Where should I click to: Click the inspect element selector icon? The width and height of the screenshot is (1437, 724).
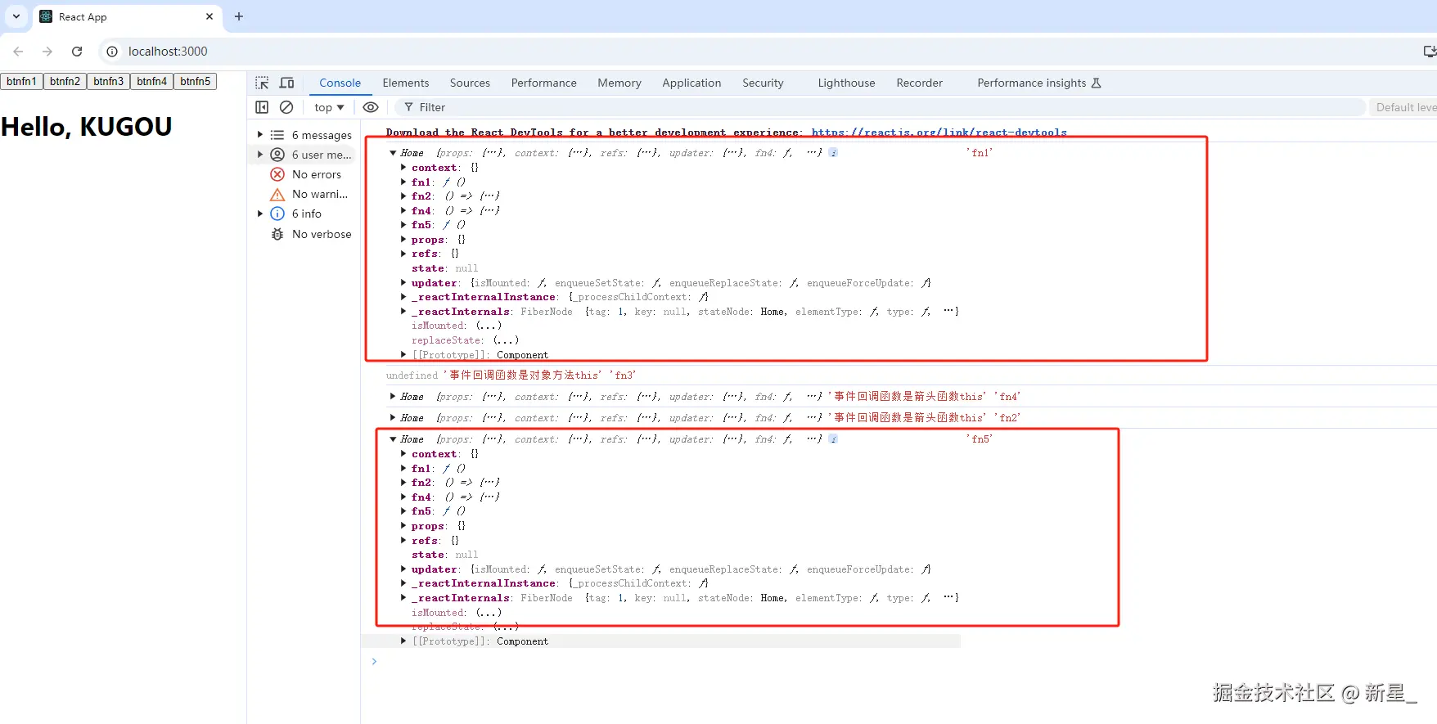pyautogui.click(x=262, y=83)
